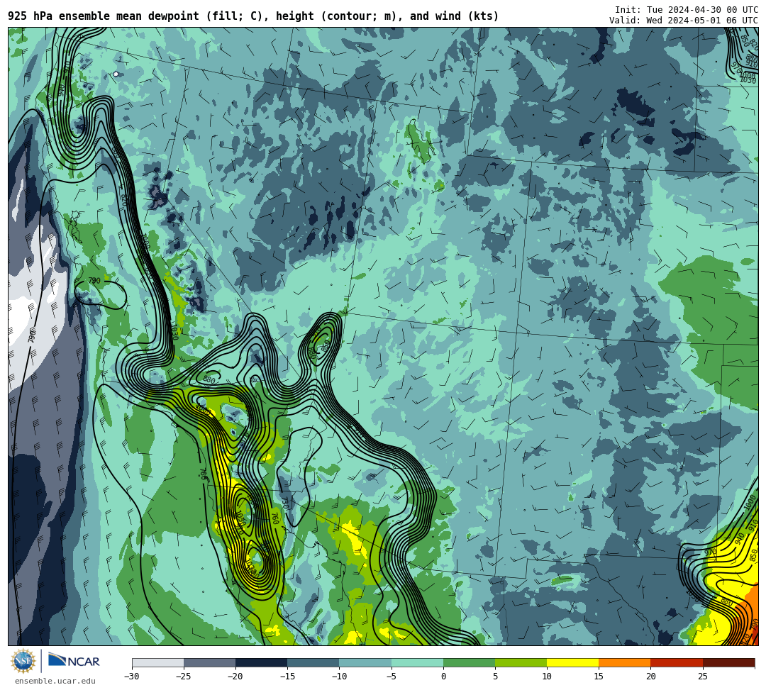
Task: Click the plot title '925 hPa ensemble mean dewpoint'
Action: click(x=103, y=16)
